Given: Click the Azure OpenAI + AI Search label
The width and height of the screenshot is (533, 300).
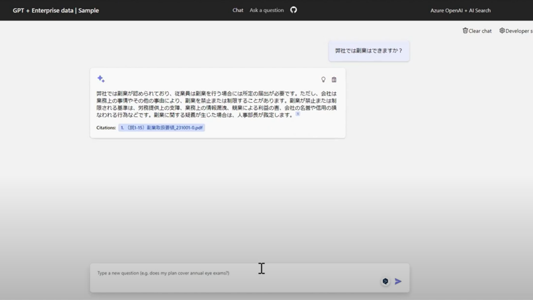Looking at the screenshot, I should tap(460, 10).
